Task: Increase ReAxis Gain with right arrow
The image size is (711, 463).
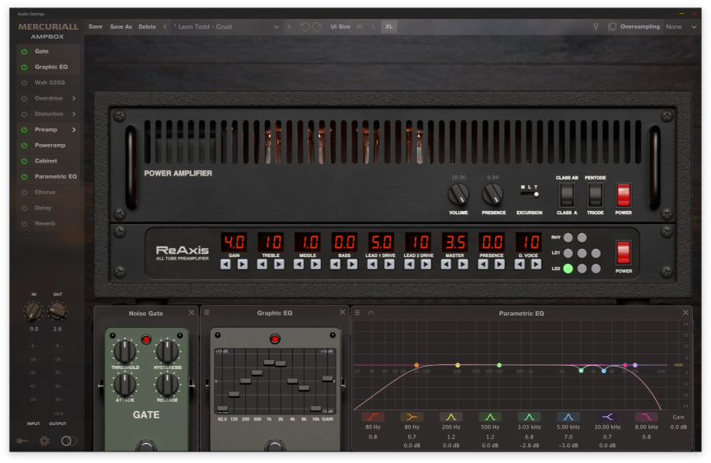Action: (243, 264)
